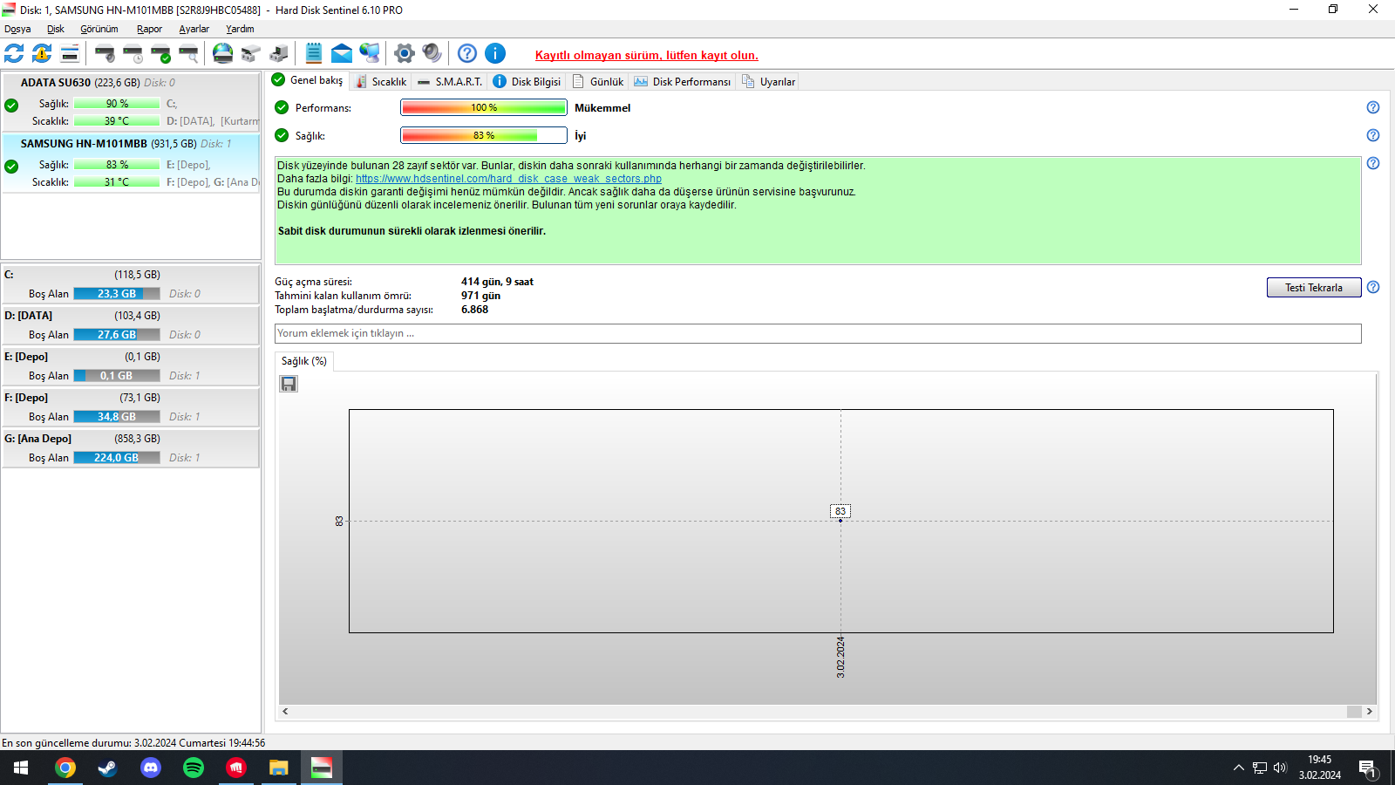Open Steam from the taskbar

point(107,768)
